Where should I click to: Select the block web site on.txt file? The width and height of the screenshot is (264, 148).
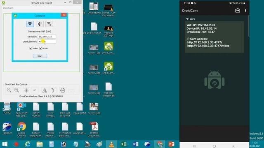(x=65, y=110)
